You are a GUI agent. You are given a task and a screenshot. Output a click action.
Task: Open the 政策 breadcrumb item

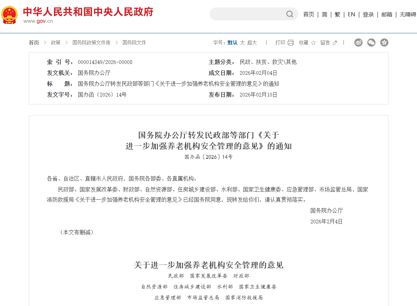[x=55, y=42]
